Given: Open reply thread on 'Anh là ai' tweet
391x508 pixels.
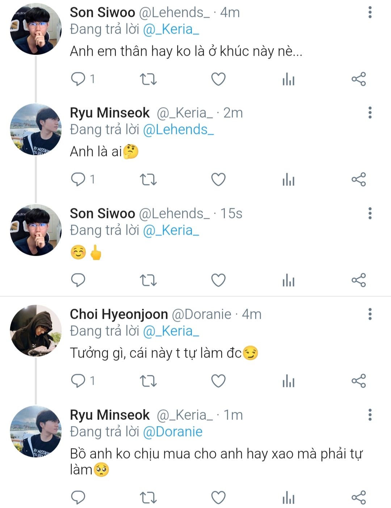Looking at the screenshot, I should 78,179.
